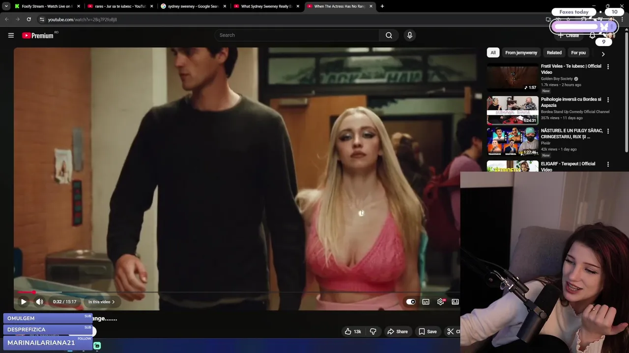Viewport: 629px width, 353px height.
Task: Go forward in browser history
Action: point(18,19)
